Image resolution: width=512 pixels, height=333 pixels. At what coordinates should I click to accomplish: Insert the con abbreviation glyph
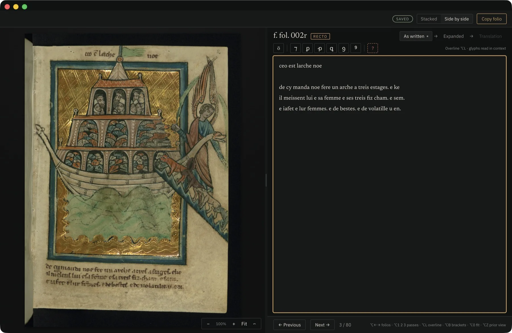(344, 48)
